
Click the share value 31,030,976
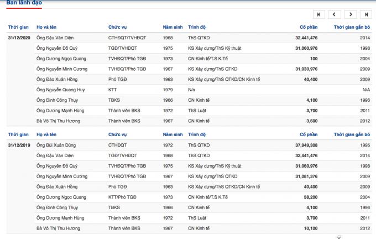tap(306, 69)
